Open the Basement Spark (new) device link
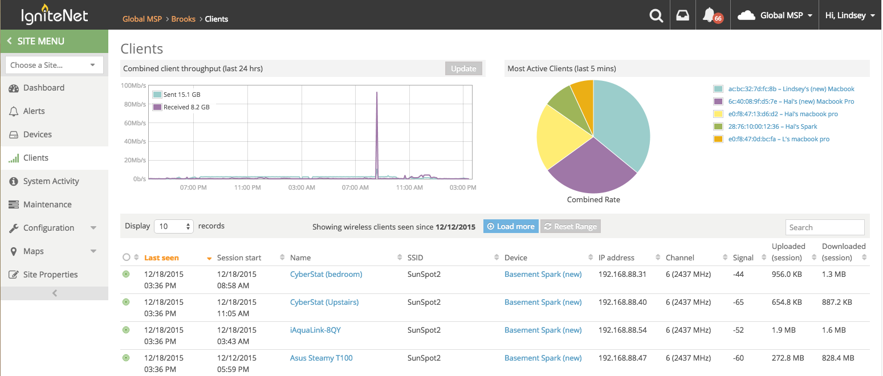The image size is (883, 376). tap(542, 274)
